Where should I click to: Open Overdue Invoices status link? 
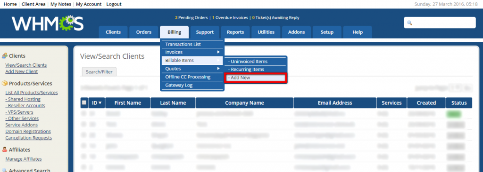230,18
